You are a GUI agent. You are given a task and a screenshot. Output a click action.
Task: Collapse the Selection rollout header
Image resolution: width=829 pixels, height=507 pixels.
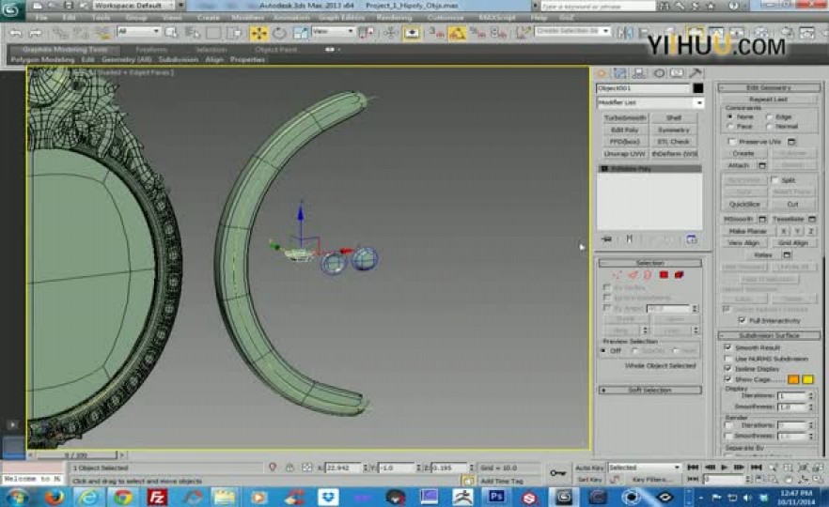click(650, 263)
